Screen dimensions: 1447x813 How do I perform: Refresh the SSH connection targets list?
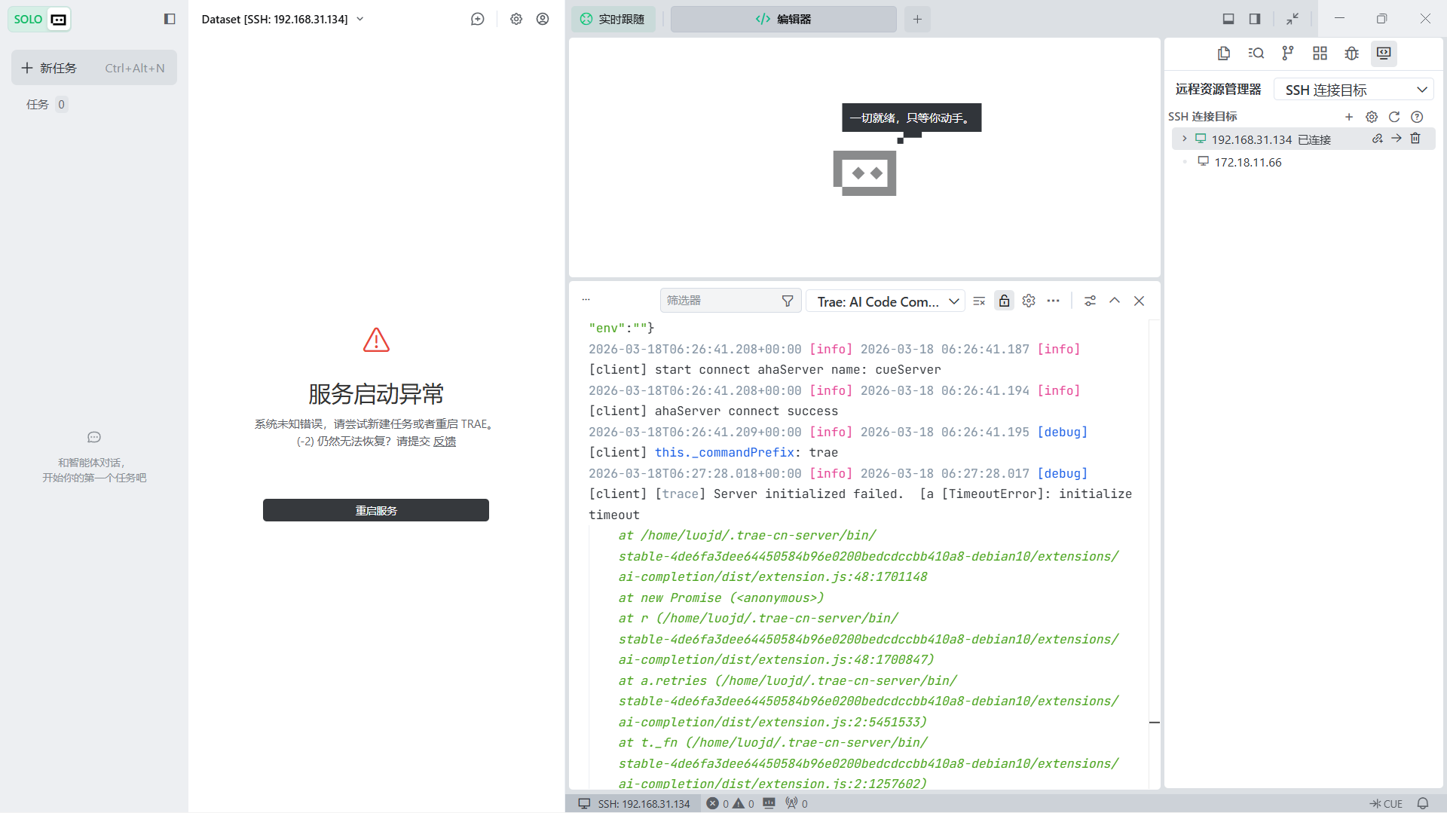click(1394, 117)
